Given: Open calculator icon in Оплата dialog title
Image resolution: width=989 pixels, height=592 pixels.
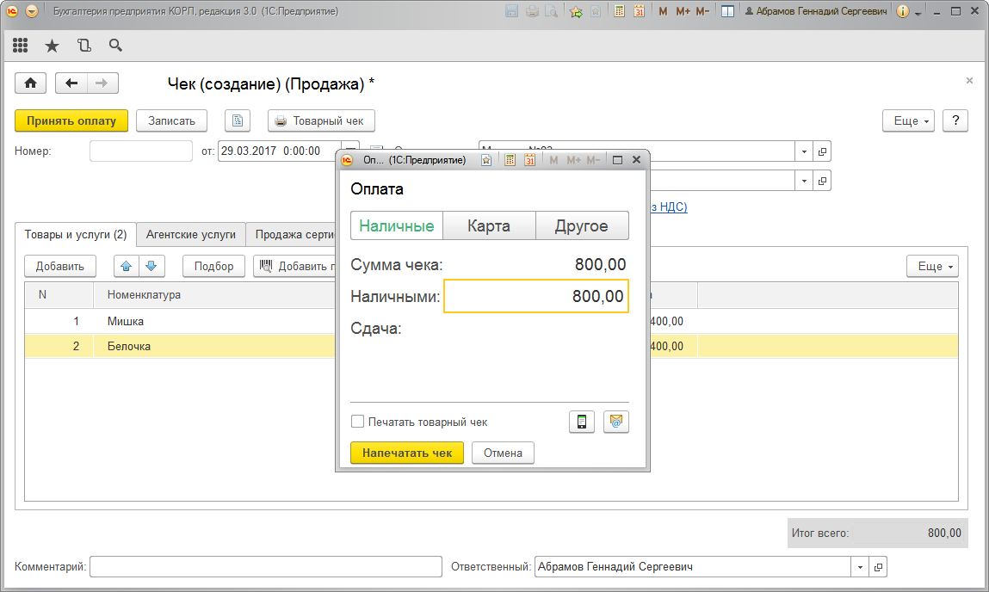Looking at the screenshot, I should tap(510, 160).
